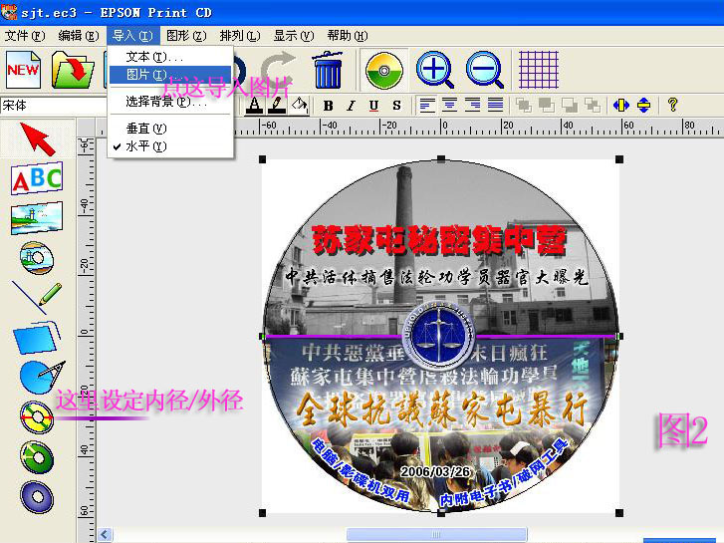
Task: Click the New file icon
Action: click(x=24, y=71)
